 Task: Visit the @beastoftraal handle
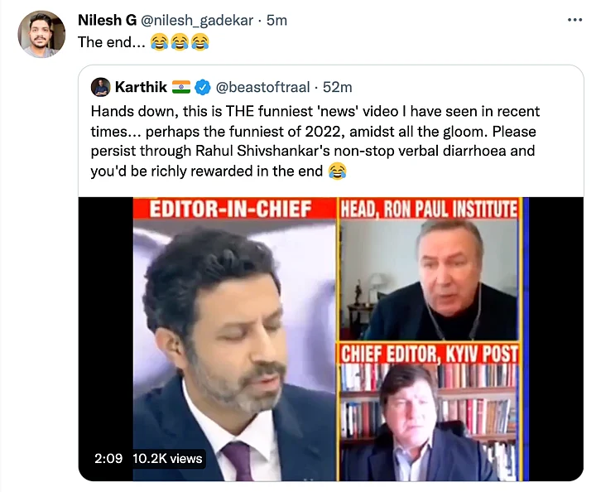point(263,87)
